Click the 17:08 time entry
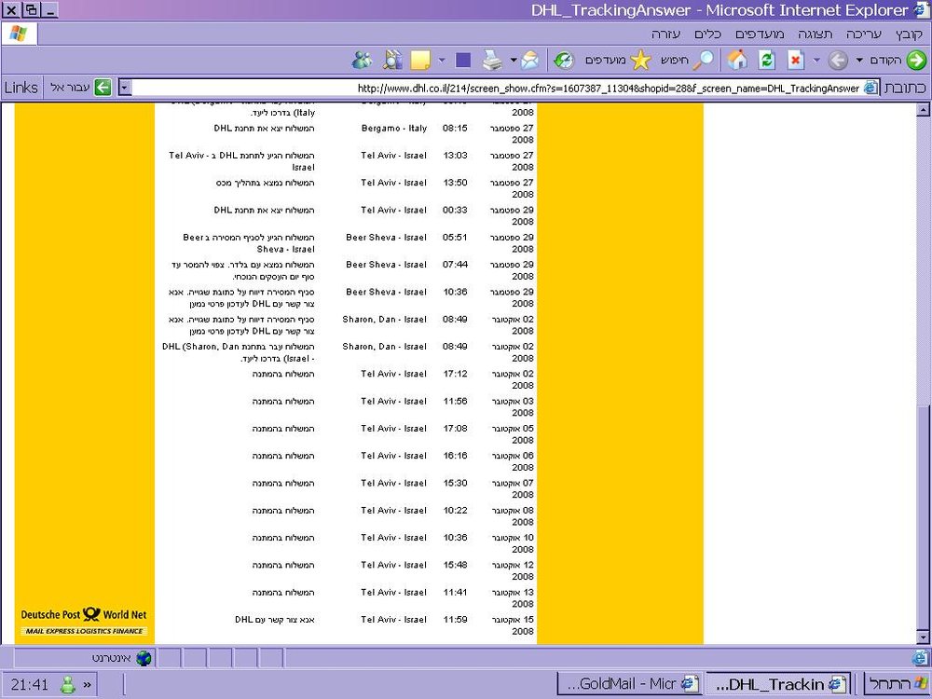 point(456,429)
